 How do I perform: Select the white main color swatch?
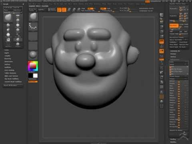tap(35, 76)
